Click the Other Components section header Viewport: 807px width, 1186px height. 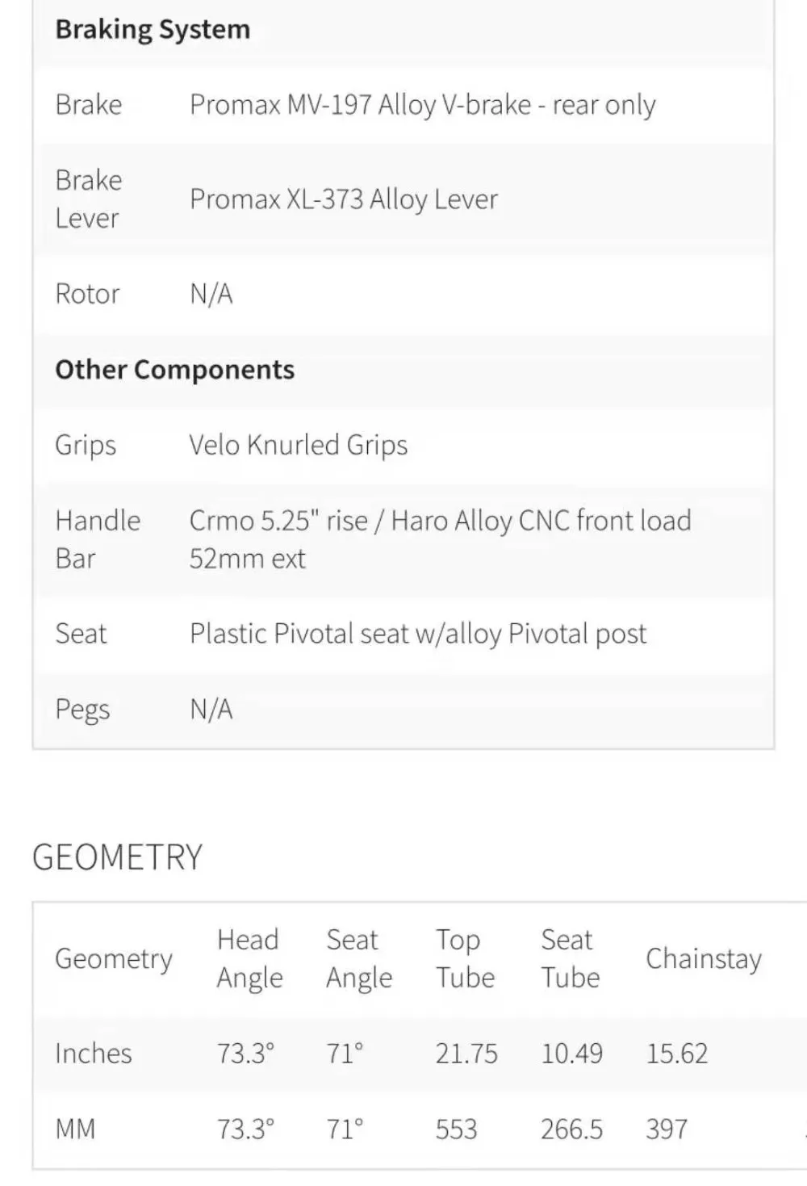tap(175, 370)
